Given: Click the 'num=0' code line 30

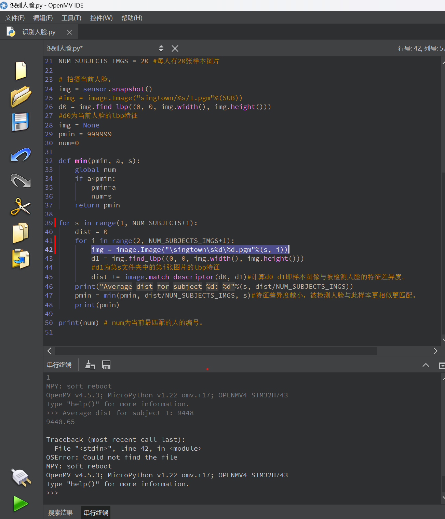Looking at the screenshot, I should click(x=69, y=143).
